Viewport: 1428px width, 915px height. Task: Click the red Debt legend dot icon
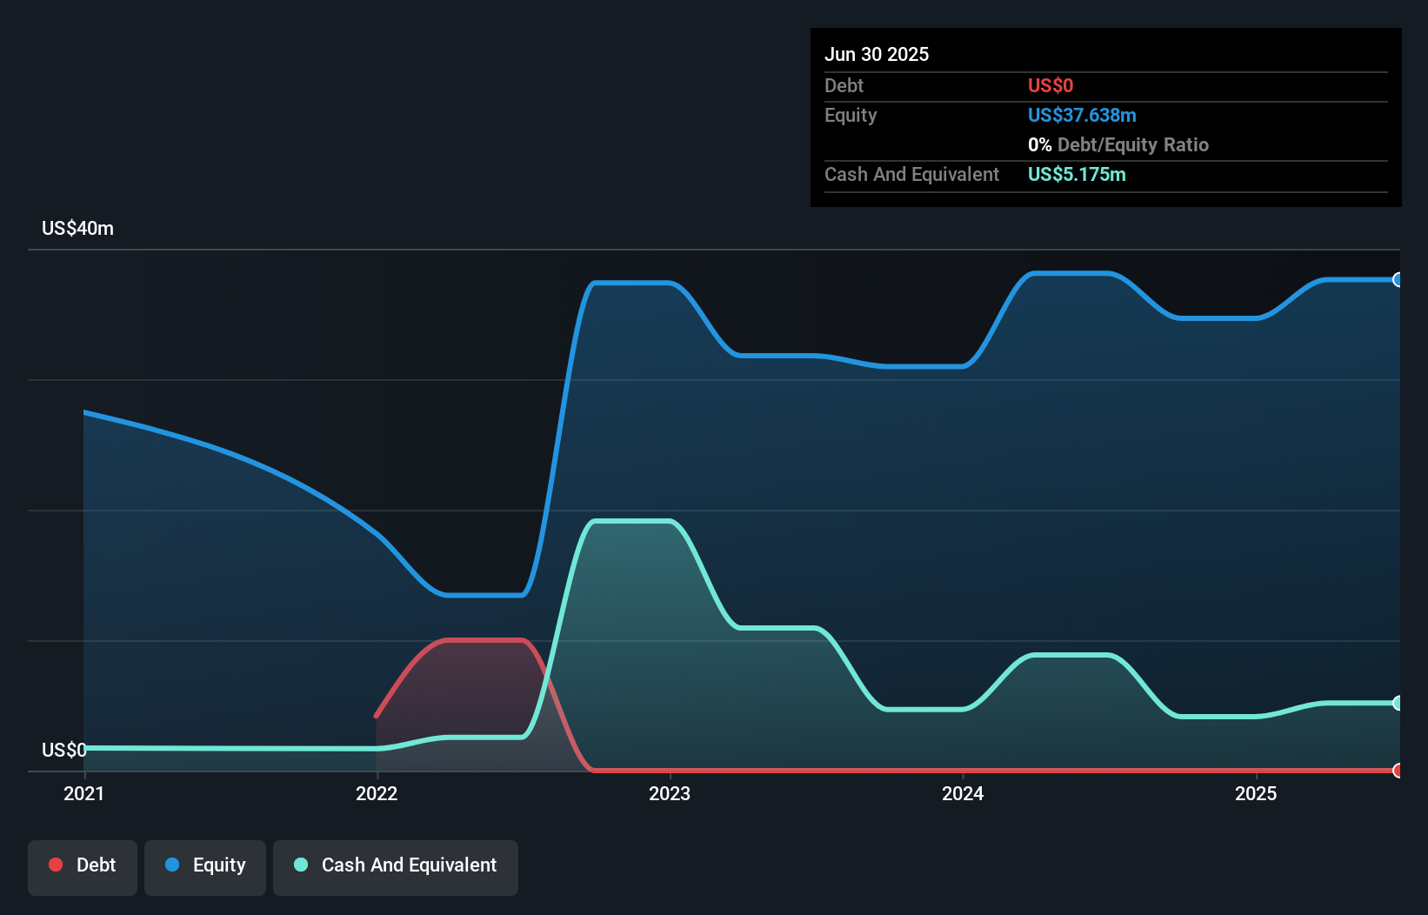coord(55,865)
